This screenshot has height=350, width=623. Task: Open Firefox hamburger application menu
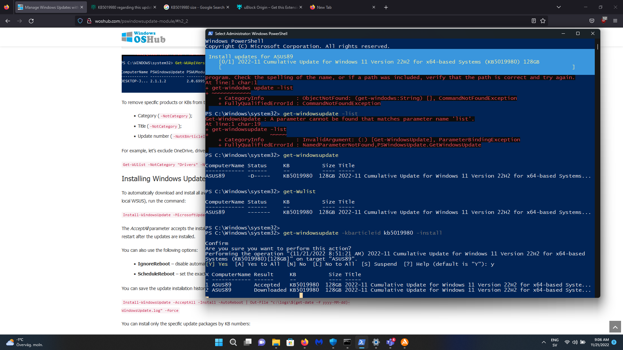point(615,21)
